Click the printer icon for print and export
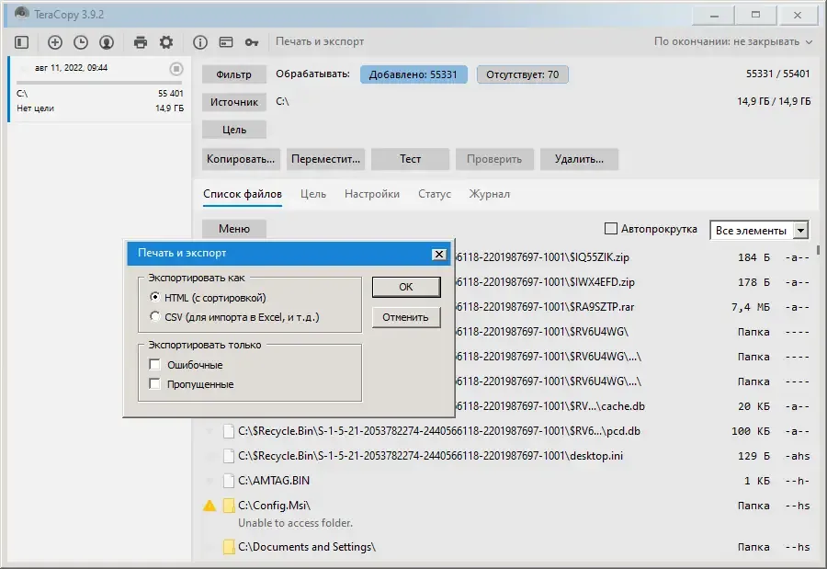Viewport: 827px width, 569px height. (x=141, y=42)
